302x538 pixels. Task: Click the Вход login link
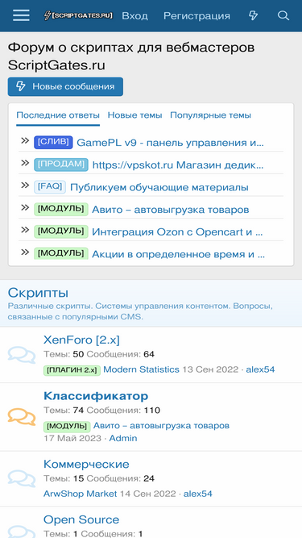[135, 16]
